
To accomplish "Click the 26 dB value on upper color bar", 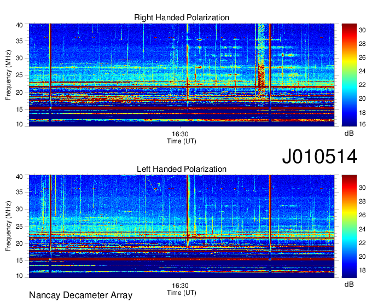I will [362, 57].
